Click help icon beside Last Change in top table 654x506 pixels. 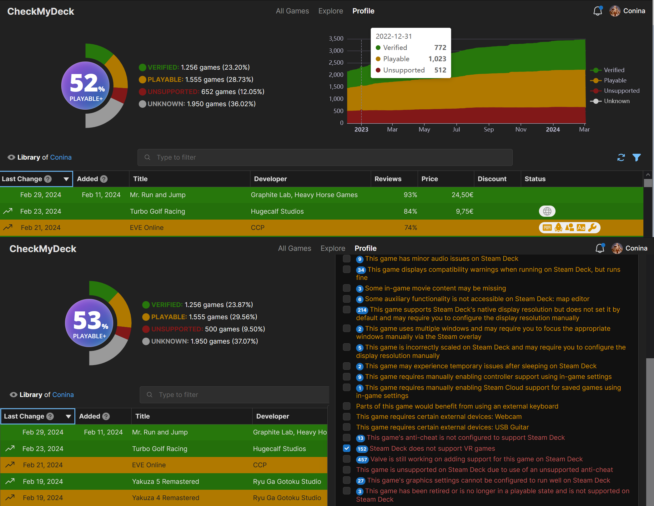(x=48, y=179)
